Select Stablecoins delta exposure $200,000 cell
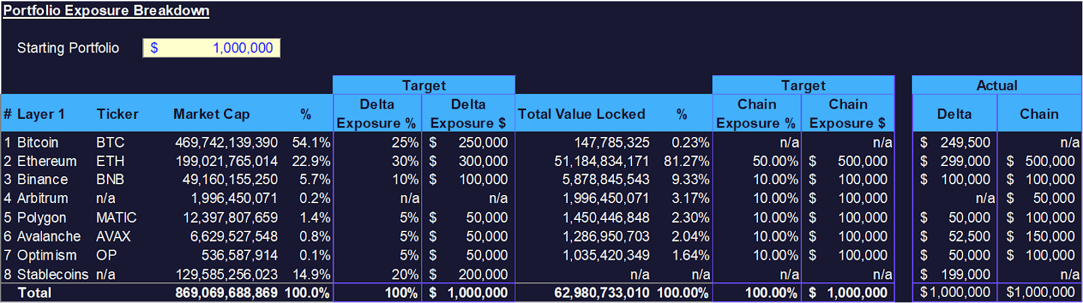The height and width of the screenshot is (303, 1083). [468, 274]
